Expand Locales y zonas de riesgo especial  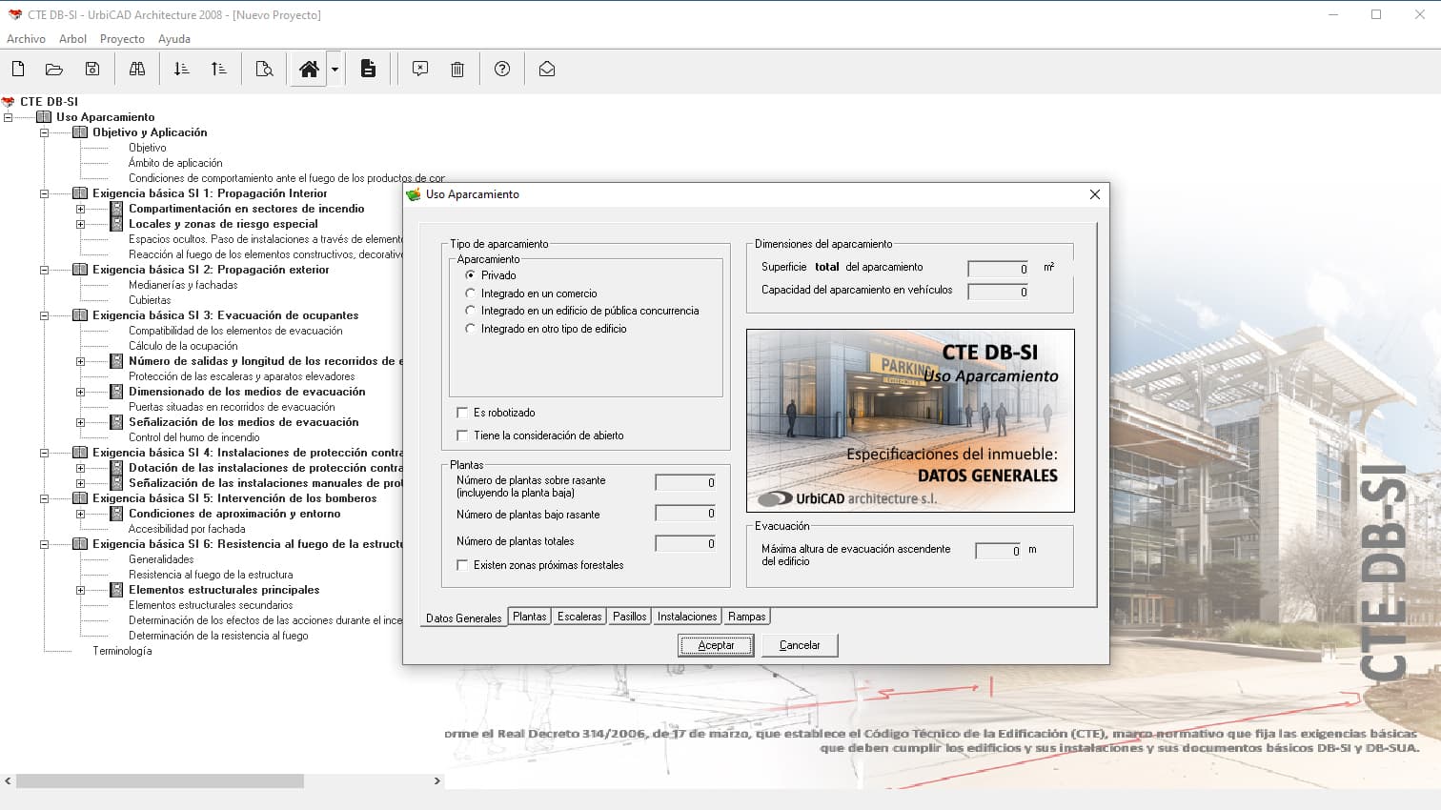pyautogui.click(x=80, y=224)
